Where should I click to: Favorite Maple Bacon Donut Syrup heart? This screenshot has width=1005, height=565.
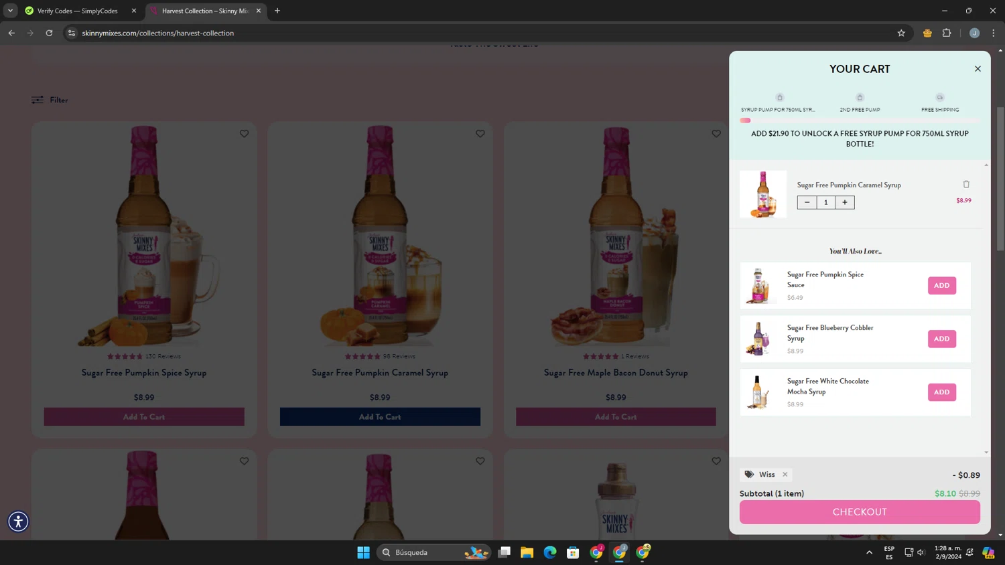click(716, 134)
